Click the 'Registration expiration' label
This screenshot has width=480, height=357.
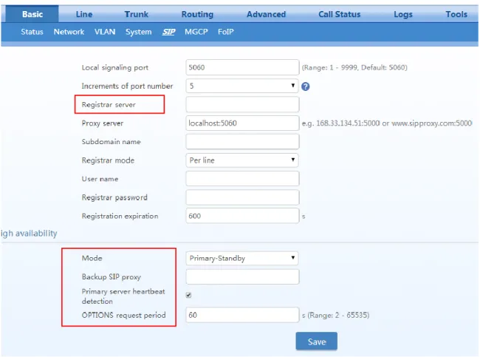pos(120,216)
